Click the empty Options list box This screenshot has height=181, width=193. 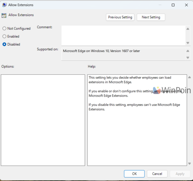43,120
